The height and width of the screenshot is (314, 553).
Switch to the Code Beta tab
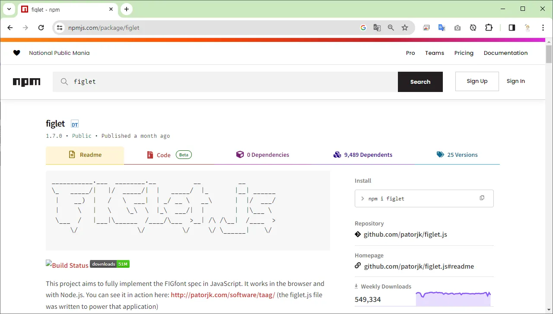tap(169, 155)
